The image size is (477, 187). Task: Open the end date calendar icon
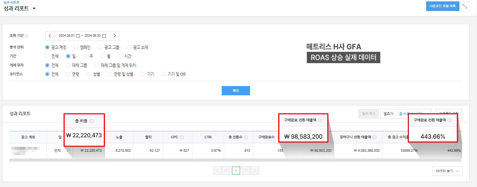(104, 36)
